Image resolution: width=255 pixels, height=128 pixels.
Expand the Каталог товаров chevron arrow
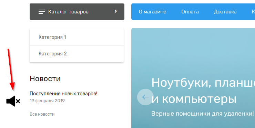pyautogui.click(x=116, y=11)
